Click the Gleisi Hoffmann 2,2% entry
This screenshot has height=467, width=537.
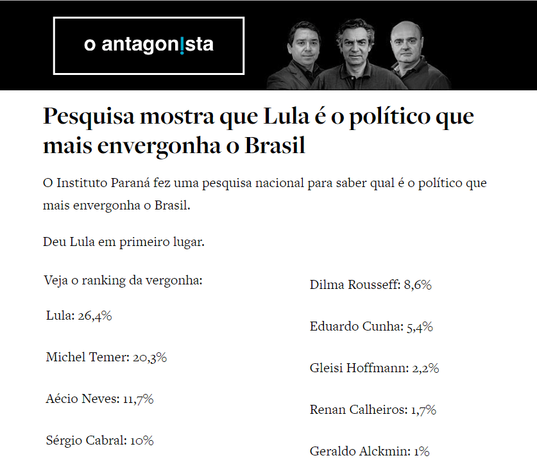(x=374, y=368)
